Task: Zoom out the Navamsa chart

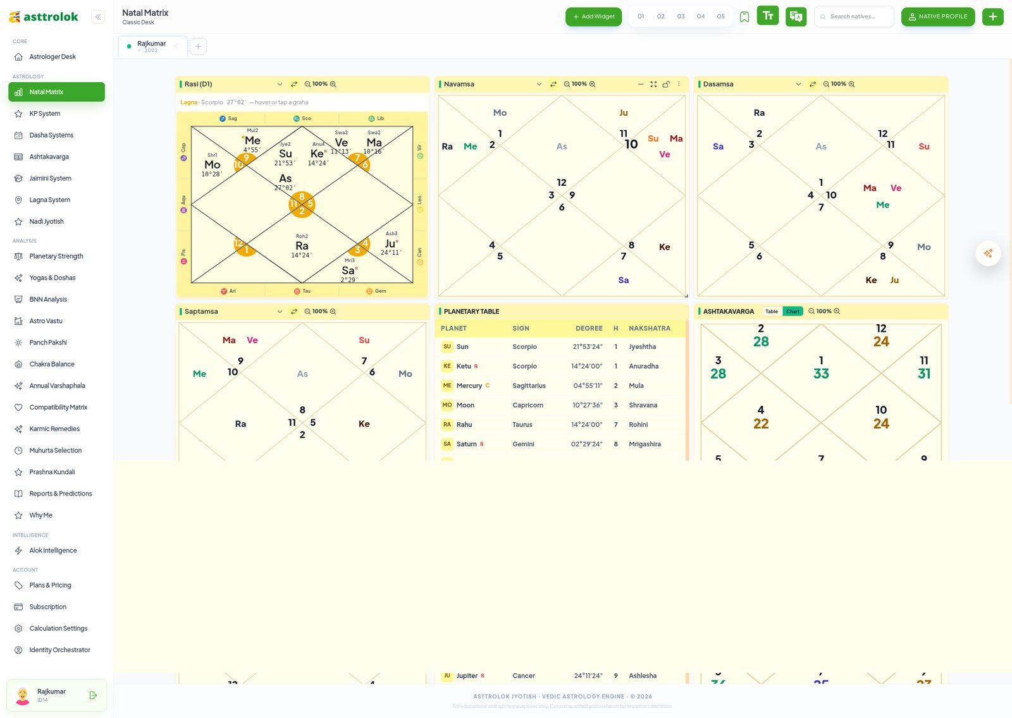Action: point(567,84)
